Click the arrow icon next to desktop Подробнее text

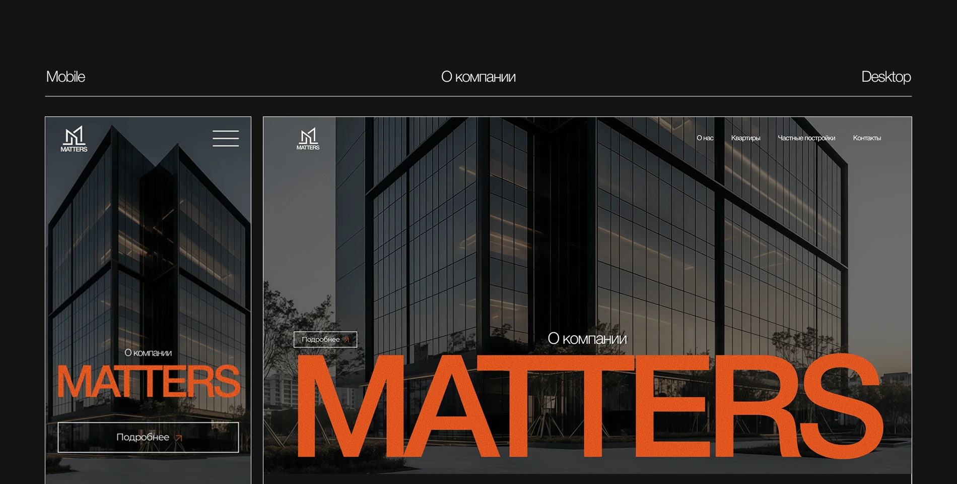[x=347, y=339]
